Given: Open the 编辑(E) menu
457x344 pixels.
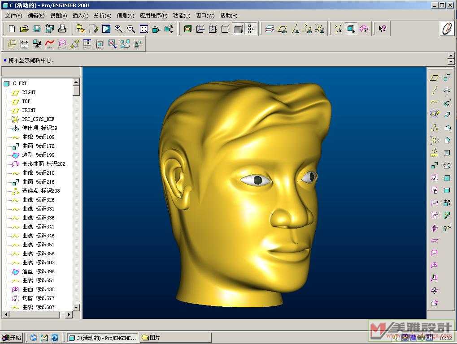Looking at the screenshot, I should pyautogui.click(x=36, y=15).
